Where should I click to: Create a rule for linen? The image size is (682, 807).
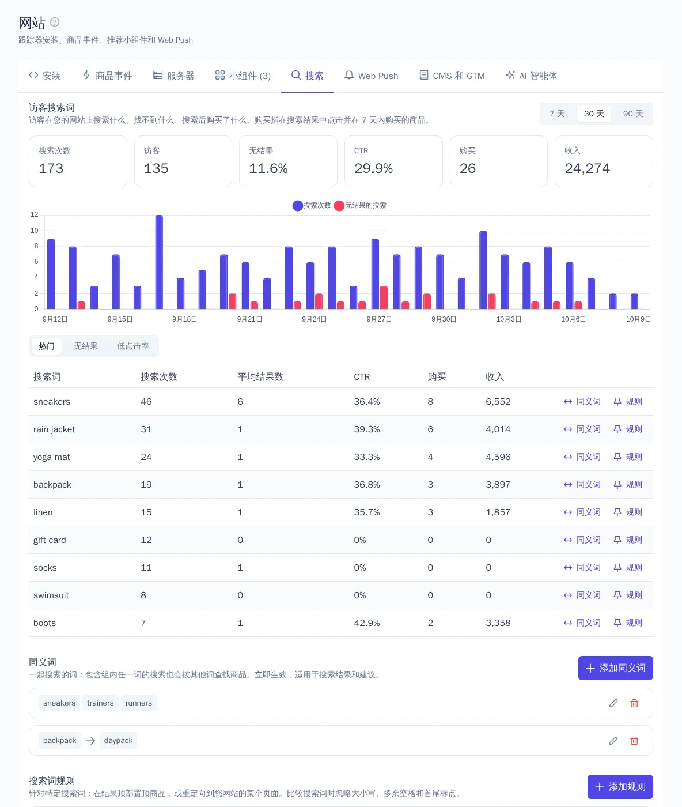628,512
